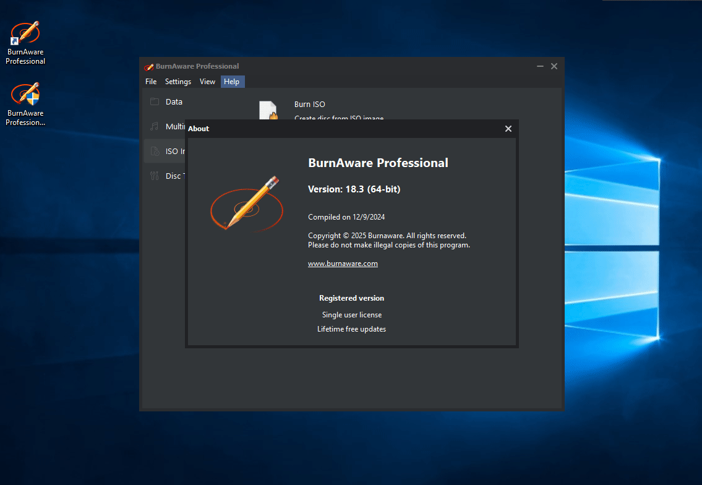
Task: Close the About dialog
Action: pos(508,129)
